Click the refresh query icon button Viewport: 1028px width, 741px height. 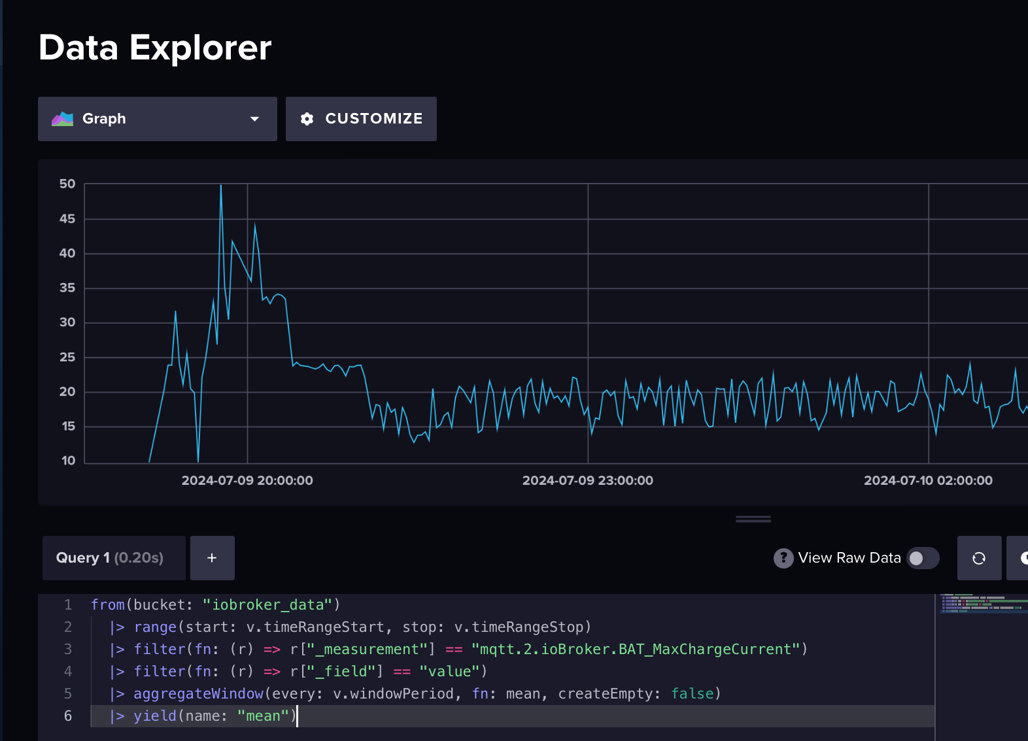(x=979, y=558)
